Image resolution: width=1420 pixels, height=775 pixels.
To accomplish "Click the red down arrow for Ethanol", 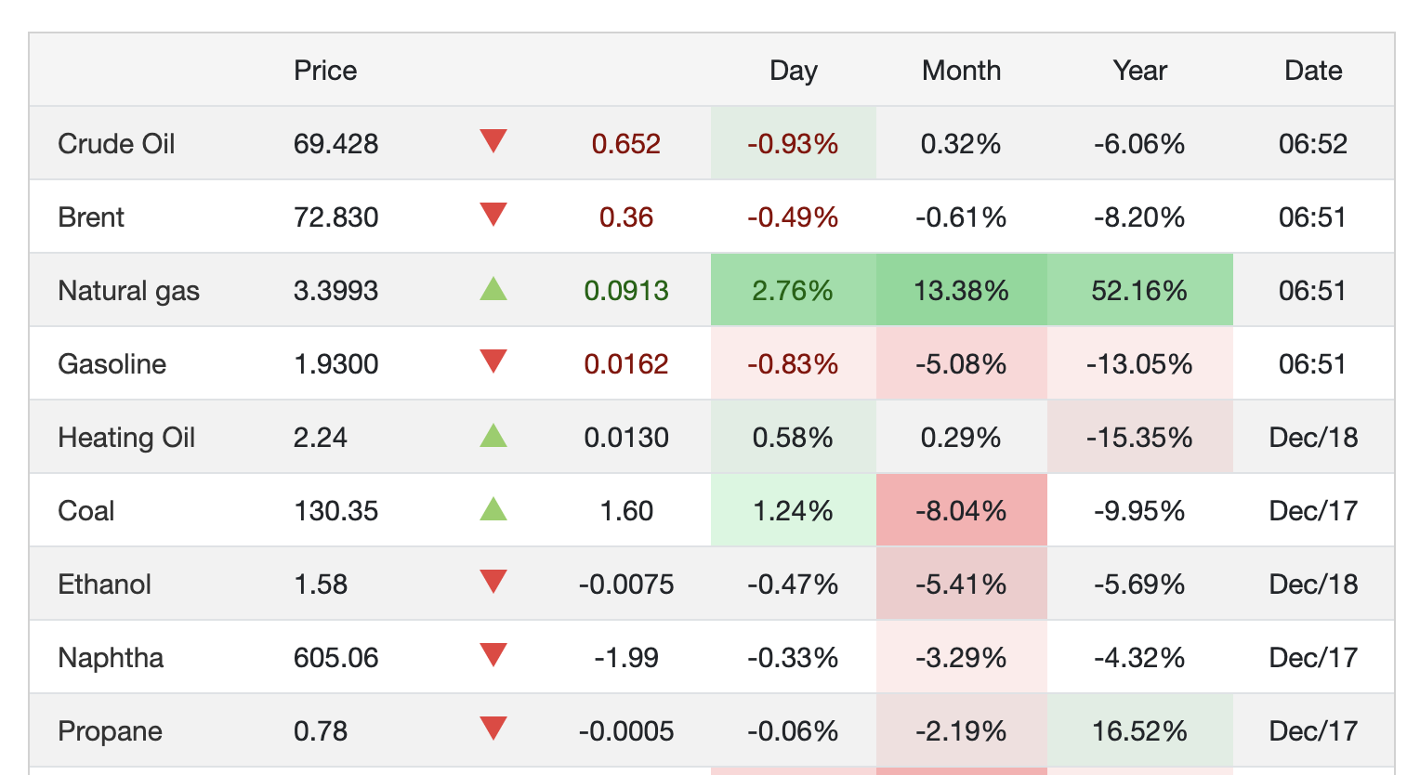I will click(x=493, y=583).
